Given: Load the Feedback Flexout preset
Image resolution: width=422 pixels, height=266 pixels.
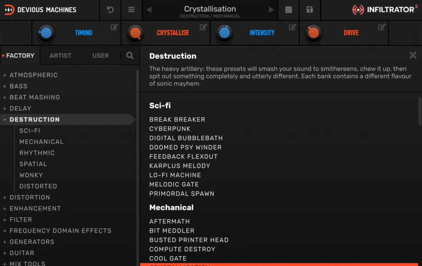Looking at the screenshot, I should tap(183, 157).
